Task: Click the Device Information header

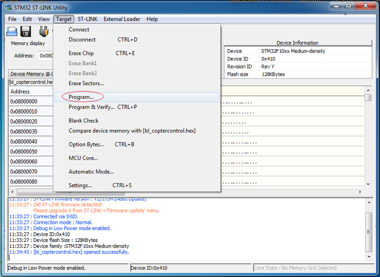Action: tap(298, 43)
